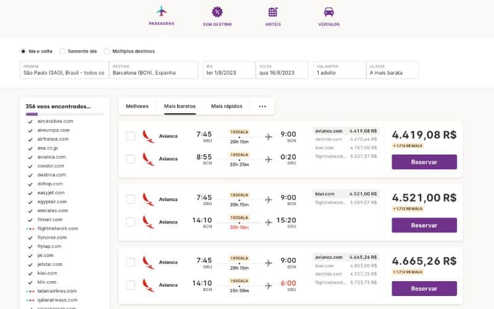Click third card's +1.712 R$ Mala tag
This screenshot has width=494, height=309.
click(408, 272)
